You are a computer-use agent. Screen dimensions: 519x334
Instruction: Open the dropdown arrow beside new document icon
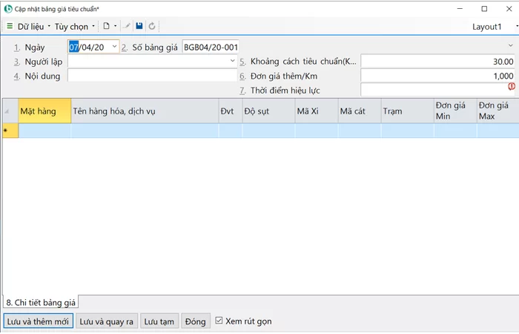tap(116, 27)
